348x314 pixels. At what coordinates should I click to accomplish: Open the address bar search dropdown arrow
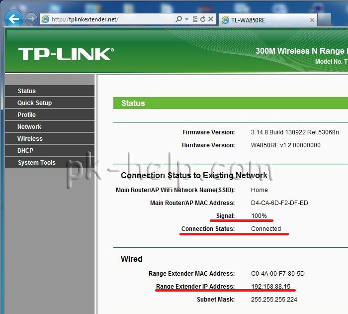186,19
